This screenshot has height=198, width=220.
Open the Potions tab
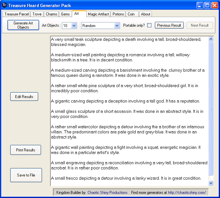point(118,14)
